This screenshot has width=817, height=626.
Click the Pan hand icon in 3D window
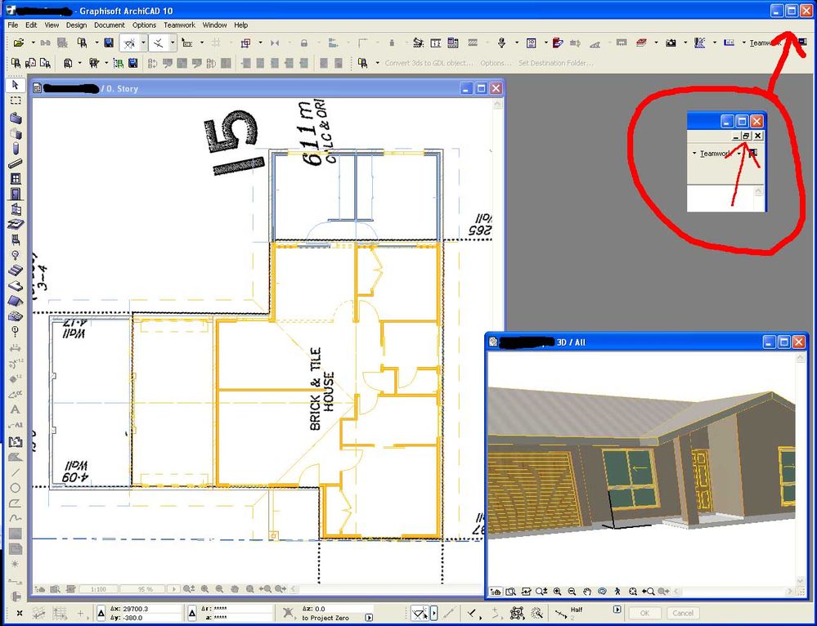point(587,591)
